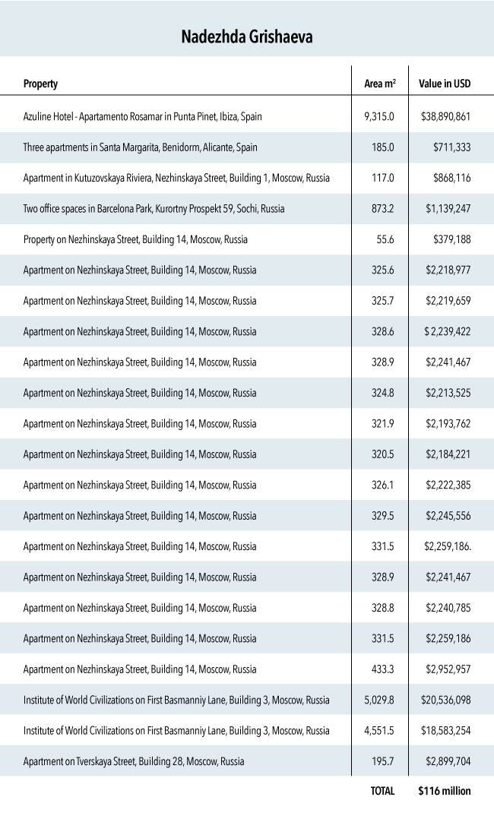
Task: Click the $116 million total value
Action: click(444, 791)
